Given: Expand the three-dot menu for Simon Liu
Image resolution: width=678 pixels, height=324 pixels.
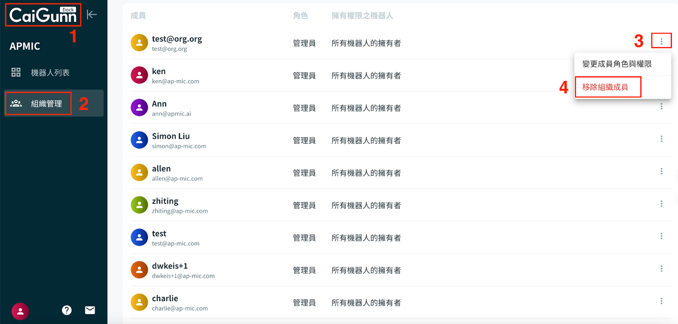Looking at the screenshot, I should 661,139.
